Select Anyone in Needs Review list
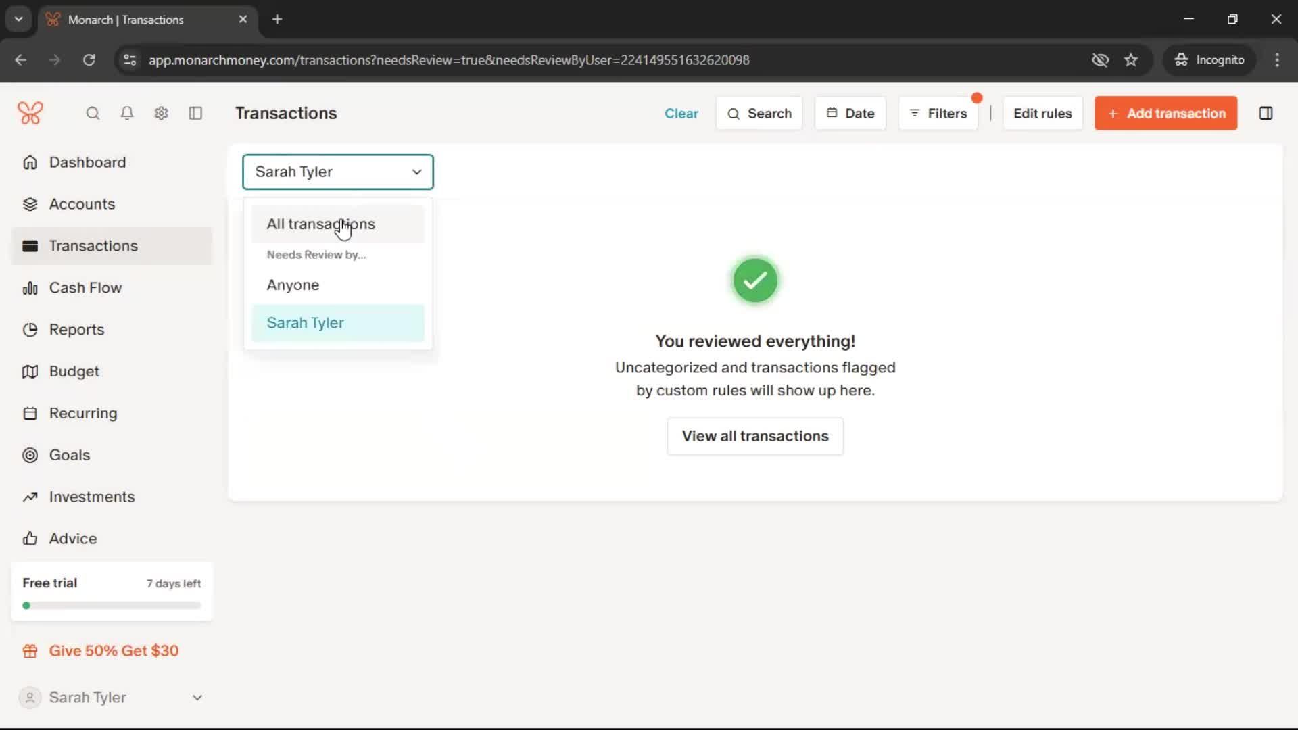Image resolution: width=1298 pixels, height=730 pixels. 293,285
